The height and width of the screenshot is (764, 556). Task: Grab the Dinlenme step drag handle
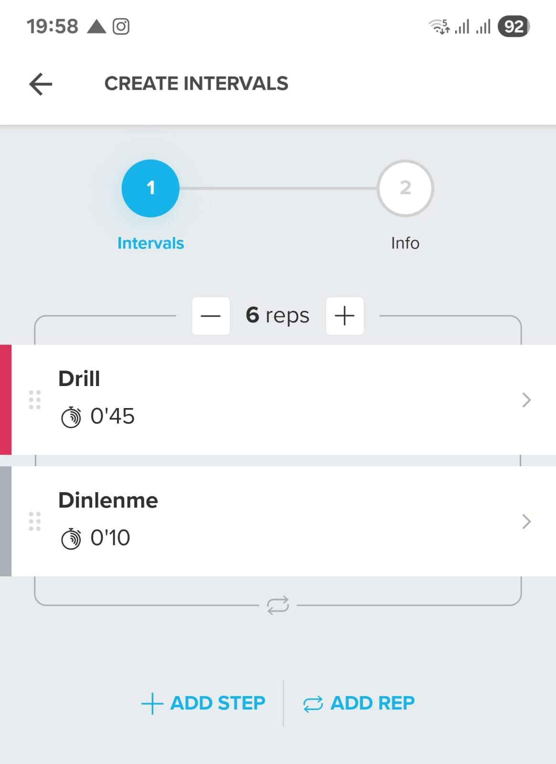pyautogui.click(x=35, y=521)
